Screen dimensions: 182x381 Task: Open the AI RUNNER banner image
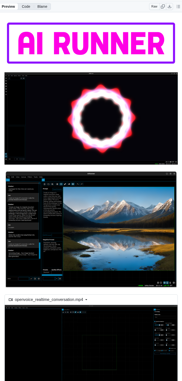(91, 43)
